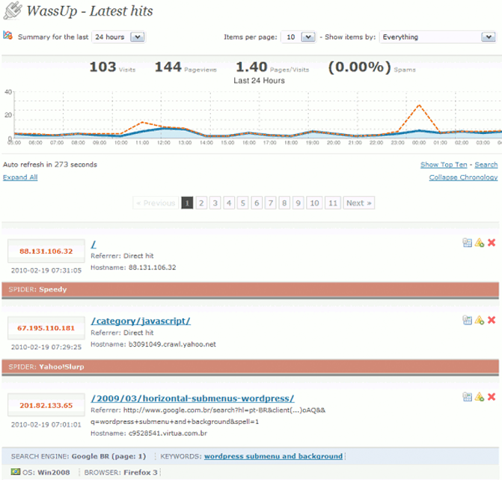Click the IP address box 201.82.133.65
The height and width of the screenshot is (480, 502).
[46, 405]
